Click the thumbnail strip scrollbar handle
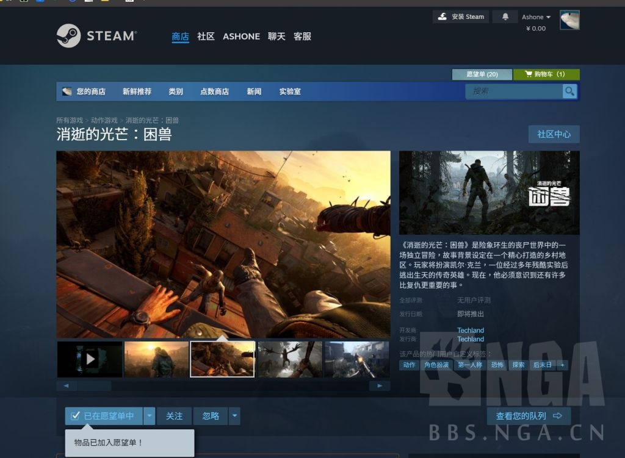The width and height of the screenshot is (625, 458). pos(95,385)
